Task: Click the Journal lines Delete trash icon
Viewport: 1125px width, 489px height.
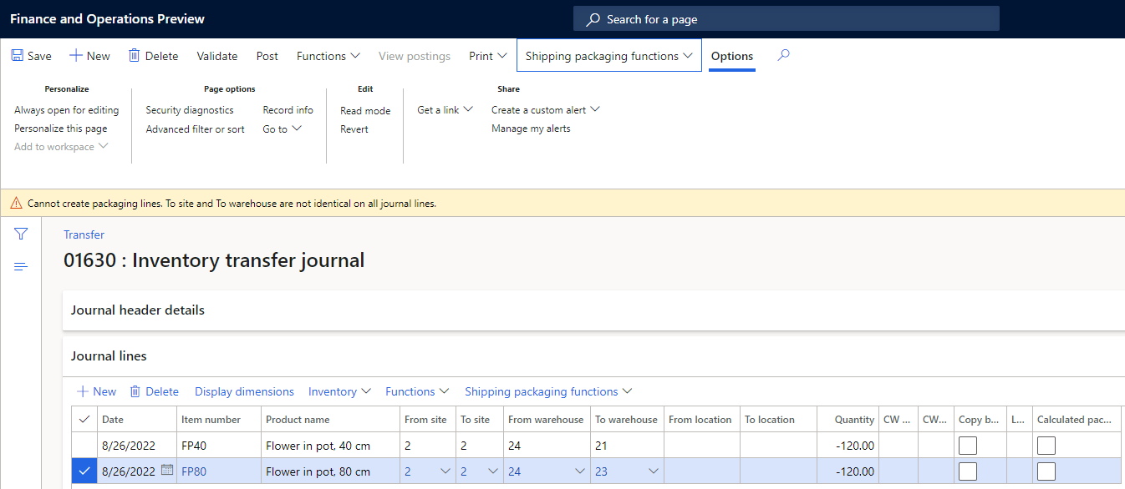Action: (135, 391)
